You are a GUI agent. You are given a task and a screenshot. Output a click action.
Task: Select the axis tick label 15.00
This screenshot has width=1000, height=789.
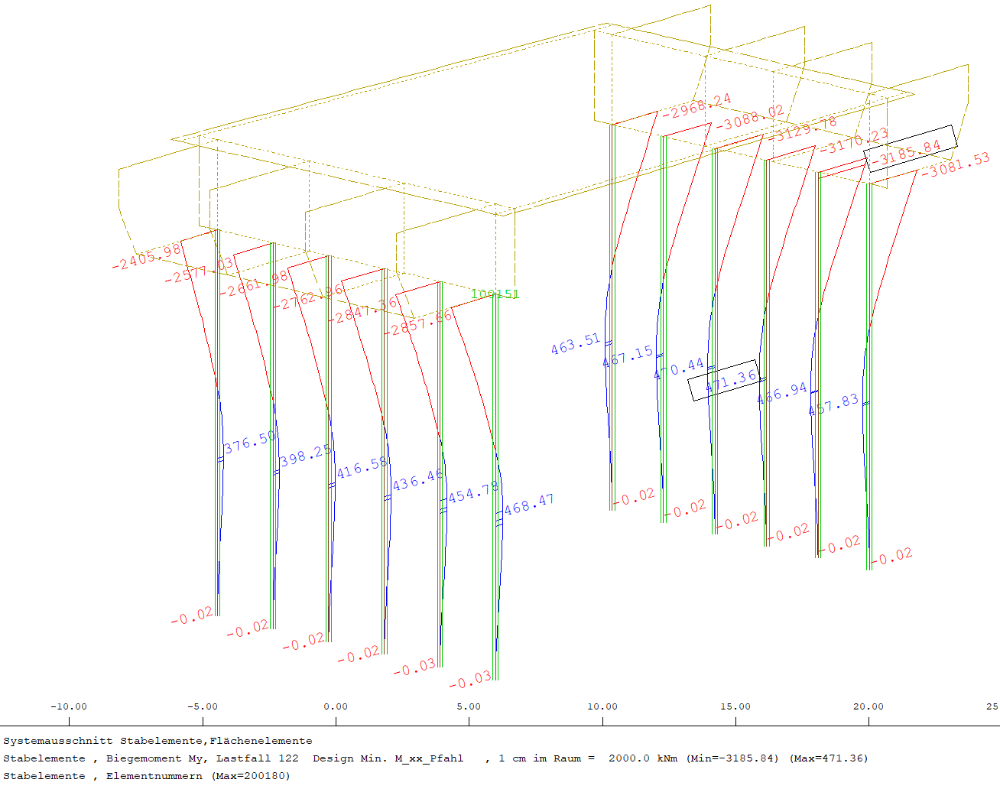[735, 706]
